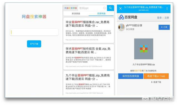Click file name 九个毕业答辩PPT模版.zip under thumbnail
Image resolution: width=178 pixels, height=105 pixels.
click(x=144, y=64)
